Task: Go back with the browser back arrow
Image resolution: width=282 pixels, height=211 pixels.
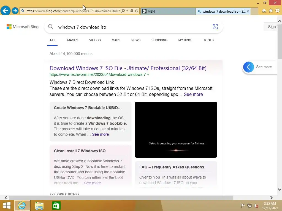Action: point(6,11)
